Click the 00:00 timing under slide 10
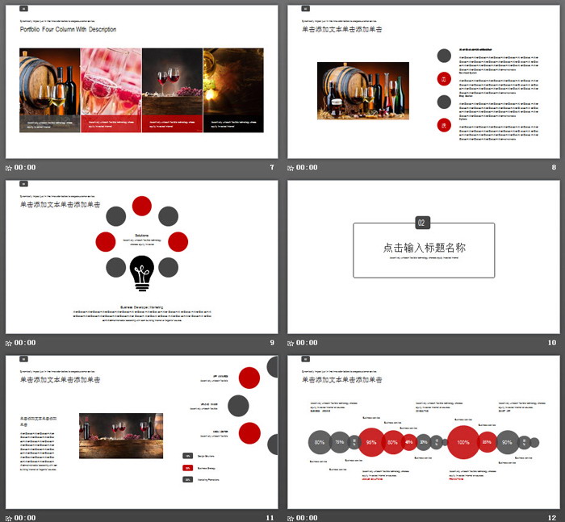565x522 pixels. click(307, 343)
